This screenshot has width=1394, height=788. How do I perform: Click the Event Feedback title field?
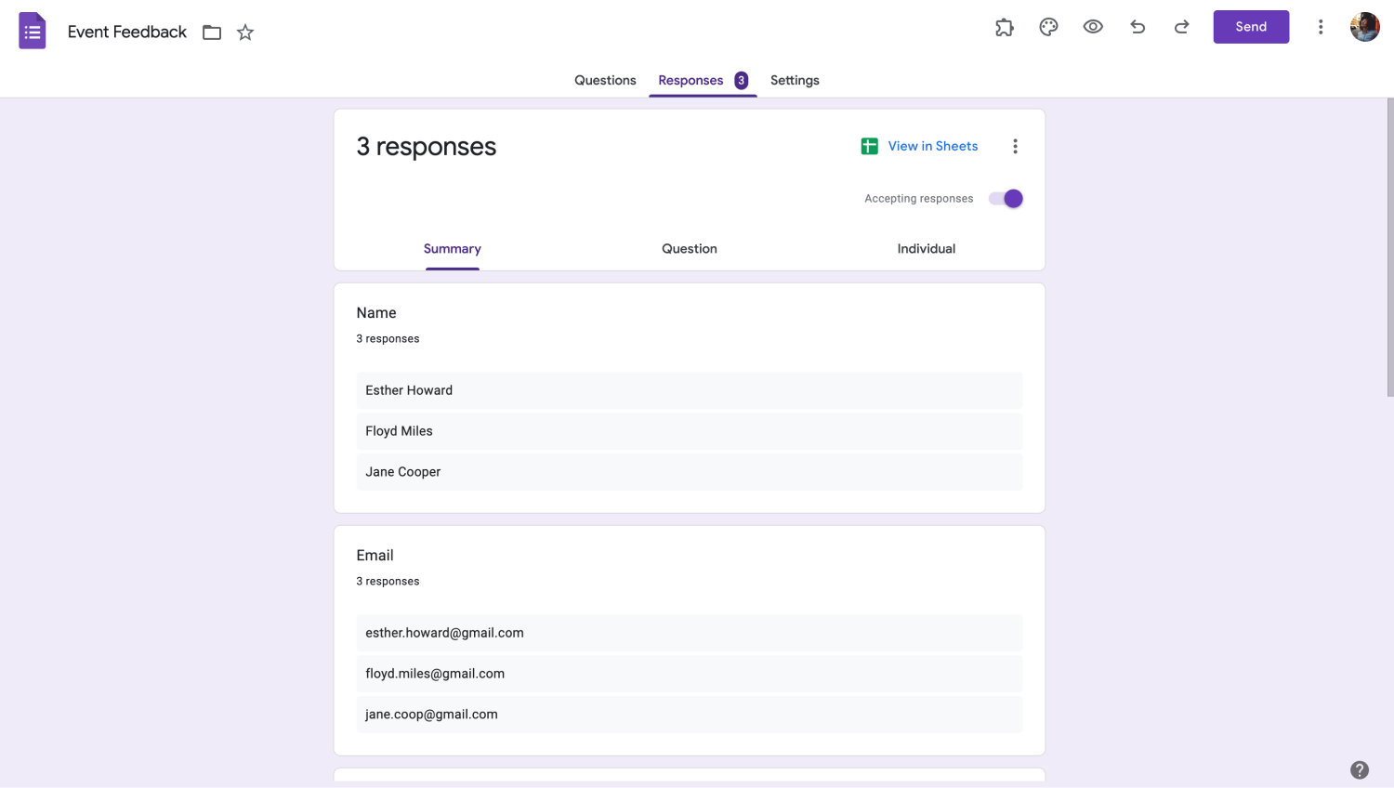pyautogui.click(x=126, y=32)
